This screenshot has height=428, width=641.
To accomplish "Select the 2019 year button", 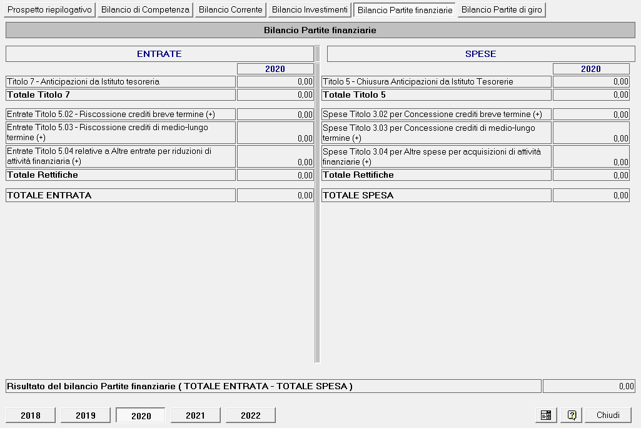I will point(86,415).
